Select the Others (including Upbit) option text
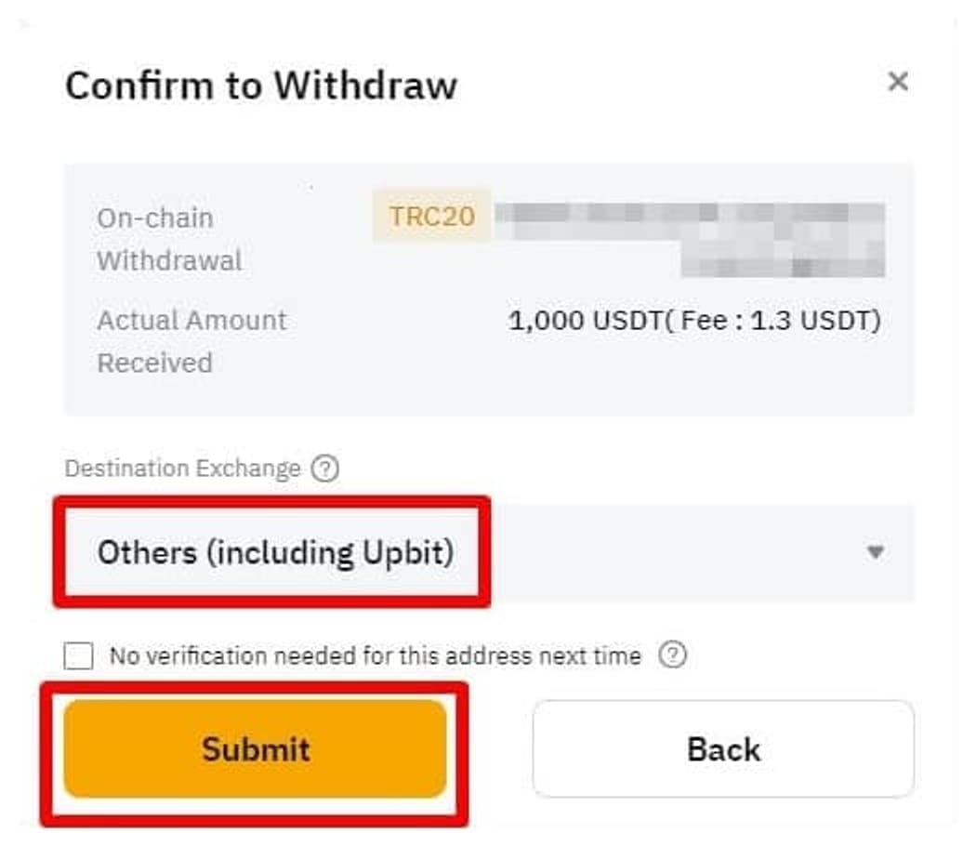Image resolution: width=976 pixels, height=846 pixels. (x=276, y=552)
